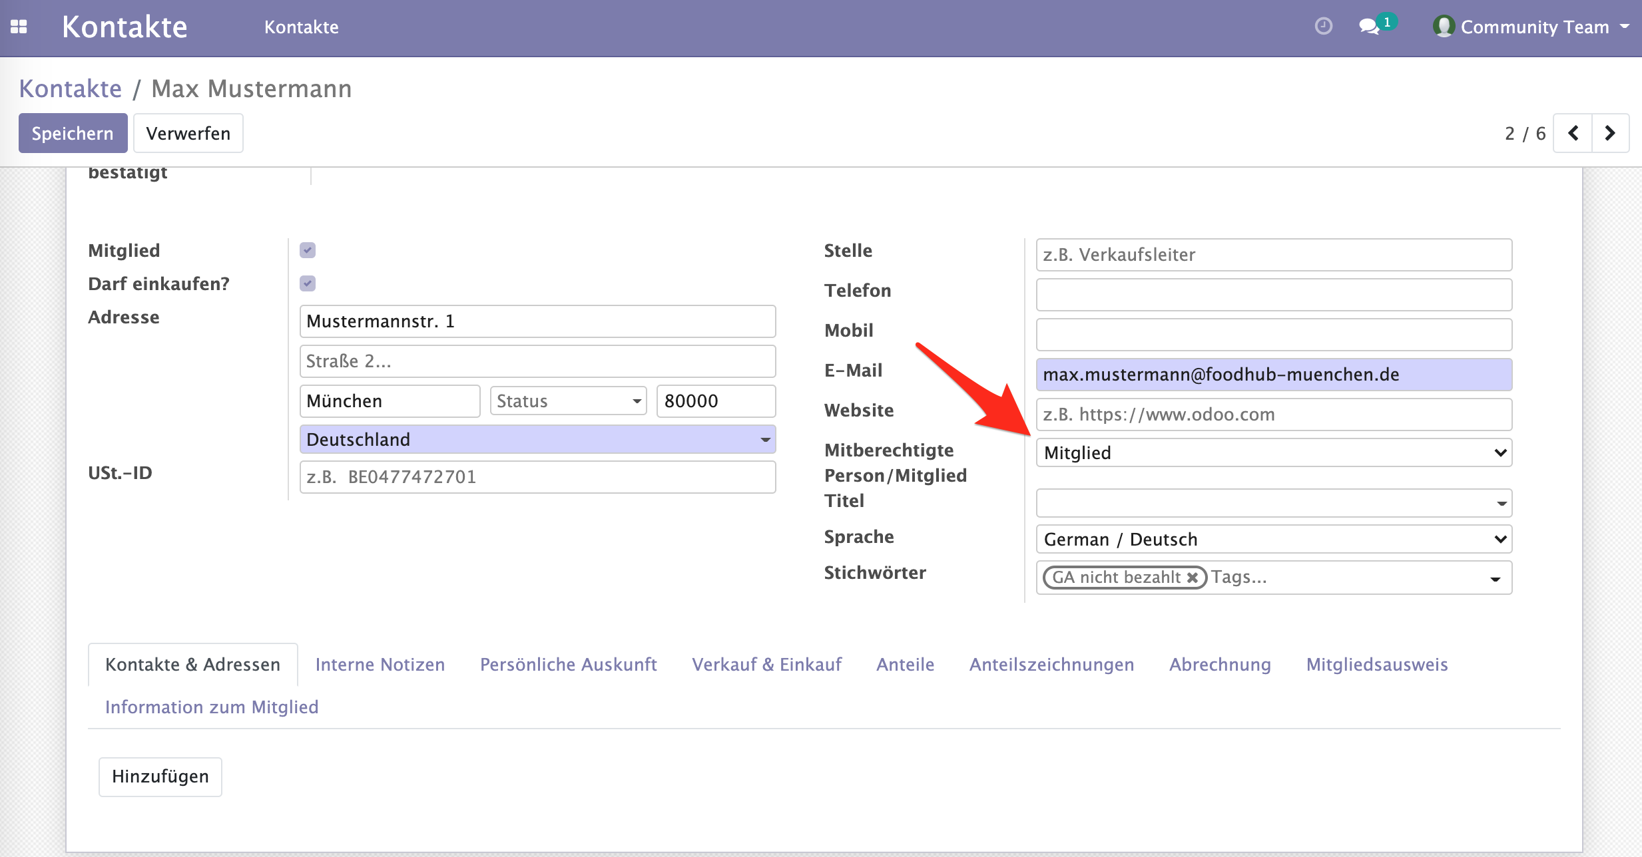The height and width of the screenshot is (857, 1642).
Task: Click the street field 'Mustermannstr. 1'
Action: coord(537,321)
